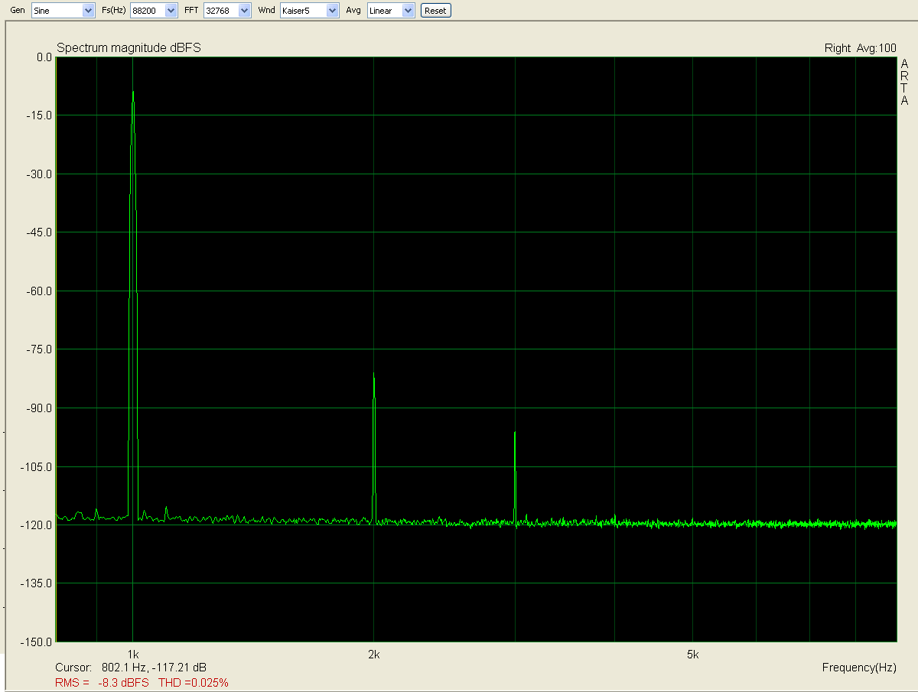918x692 pixels.
Task: Click the 1k Hz fundamental peak
Action: [x=133, y=93]
